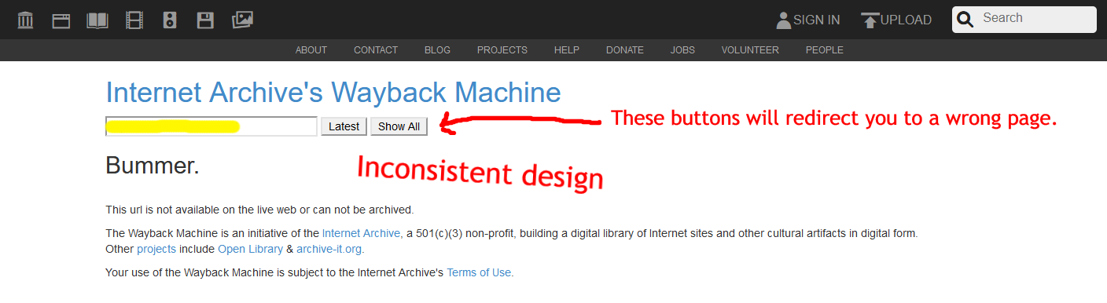Click the SIGN IN link

(817, 20)
